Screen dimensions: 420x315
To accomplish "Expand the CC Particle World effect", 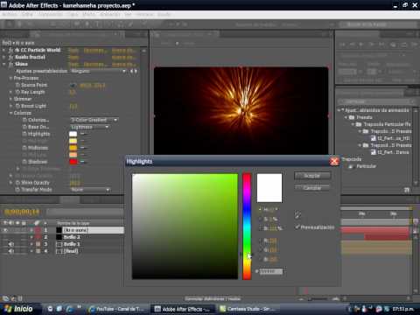I will point(3,50).
